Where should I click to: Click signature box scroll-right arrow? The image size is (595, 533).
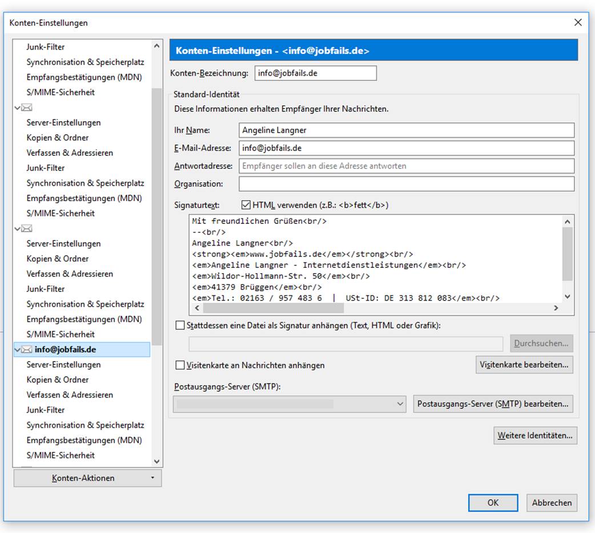tap(556, 308)
